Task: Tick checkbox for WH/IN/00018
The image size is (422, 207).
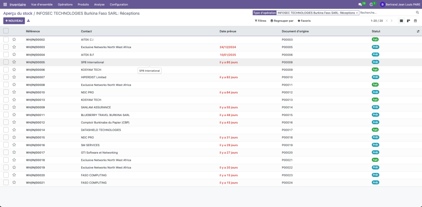Action: click(x=6, y=160)
